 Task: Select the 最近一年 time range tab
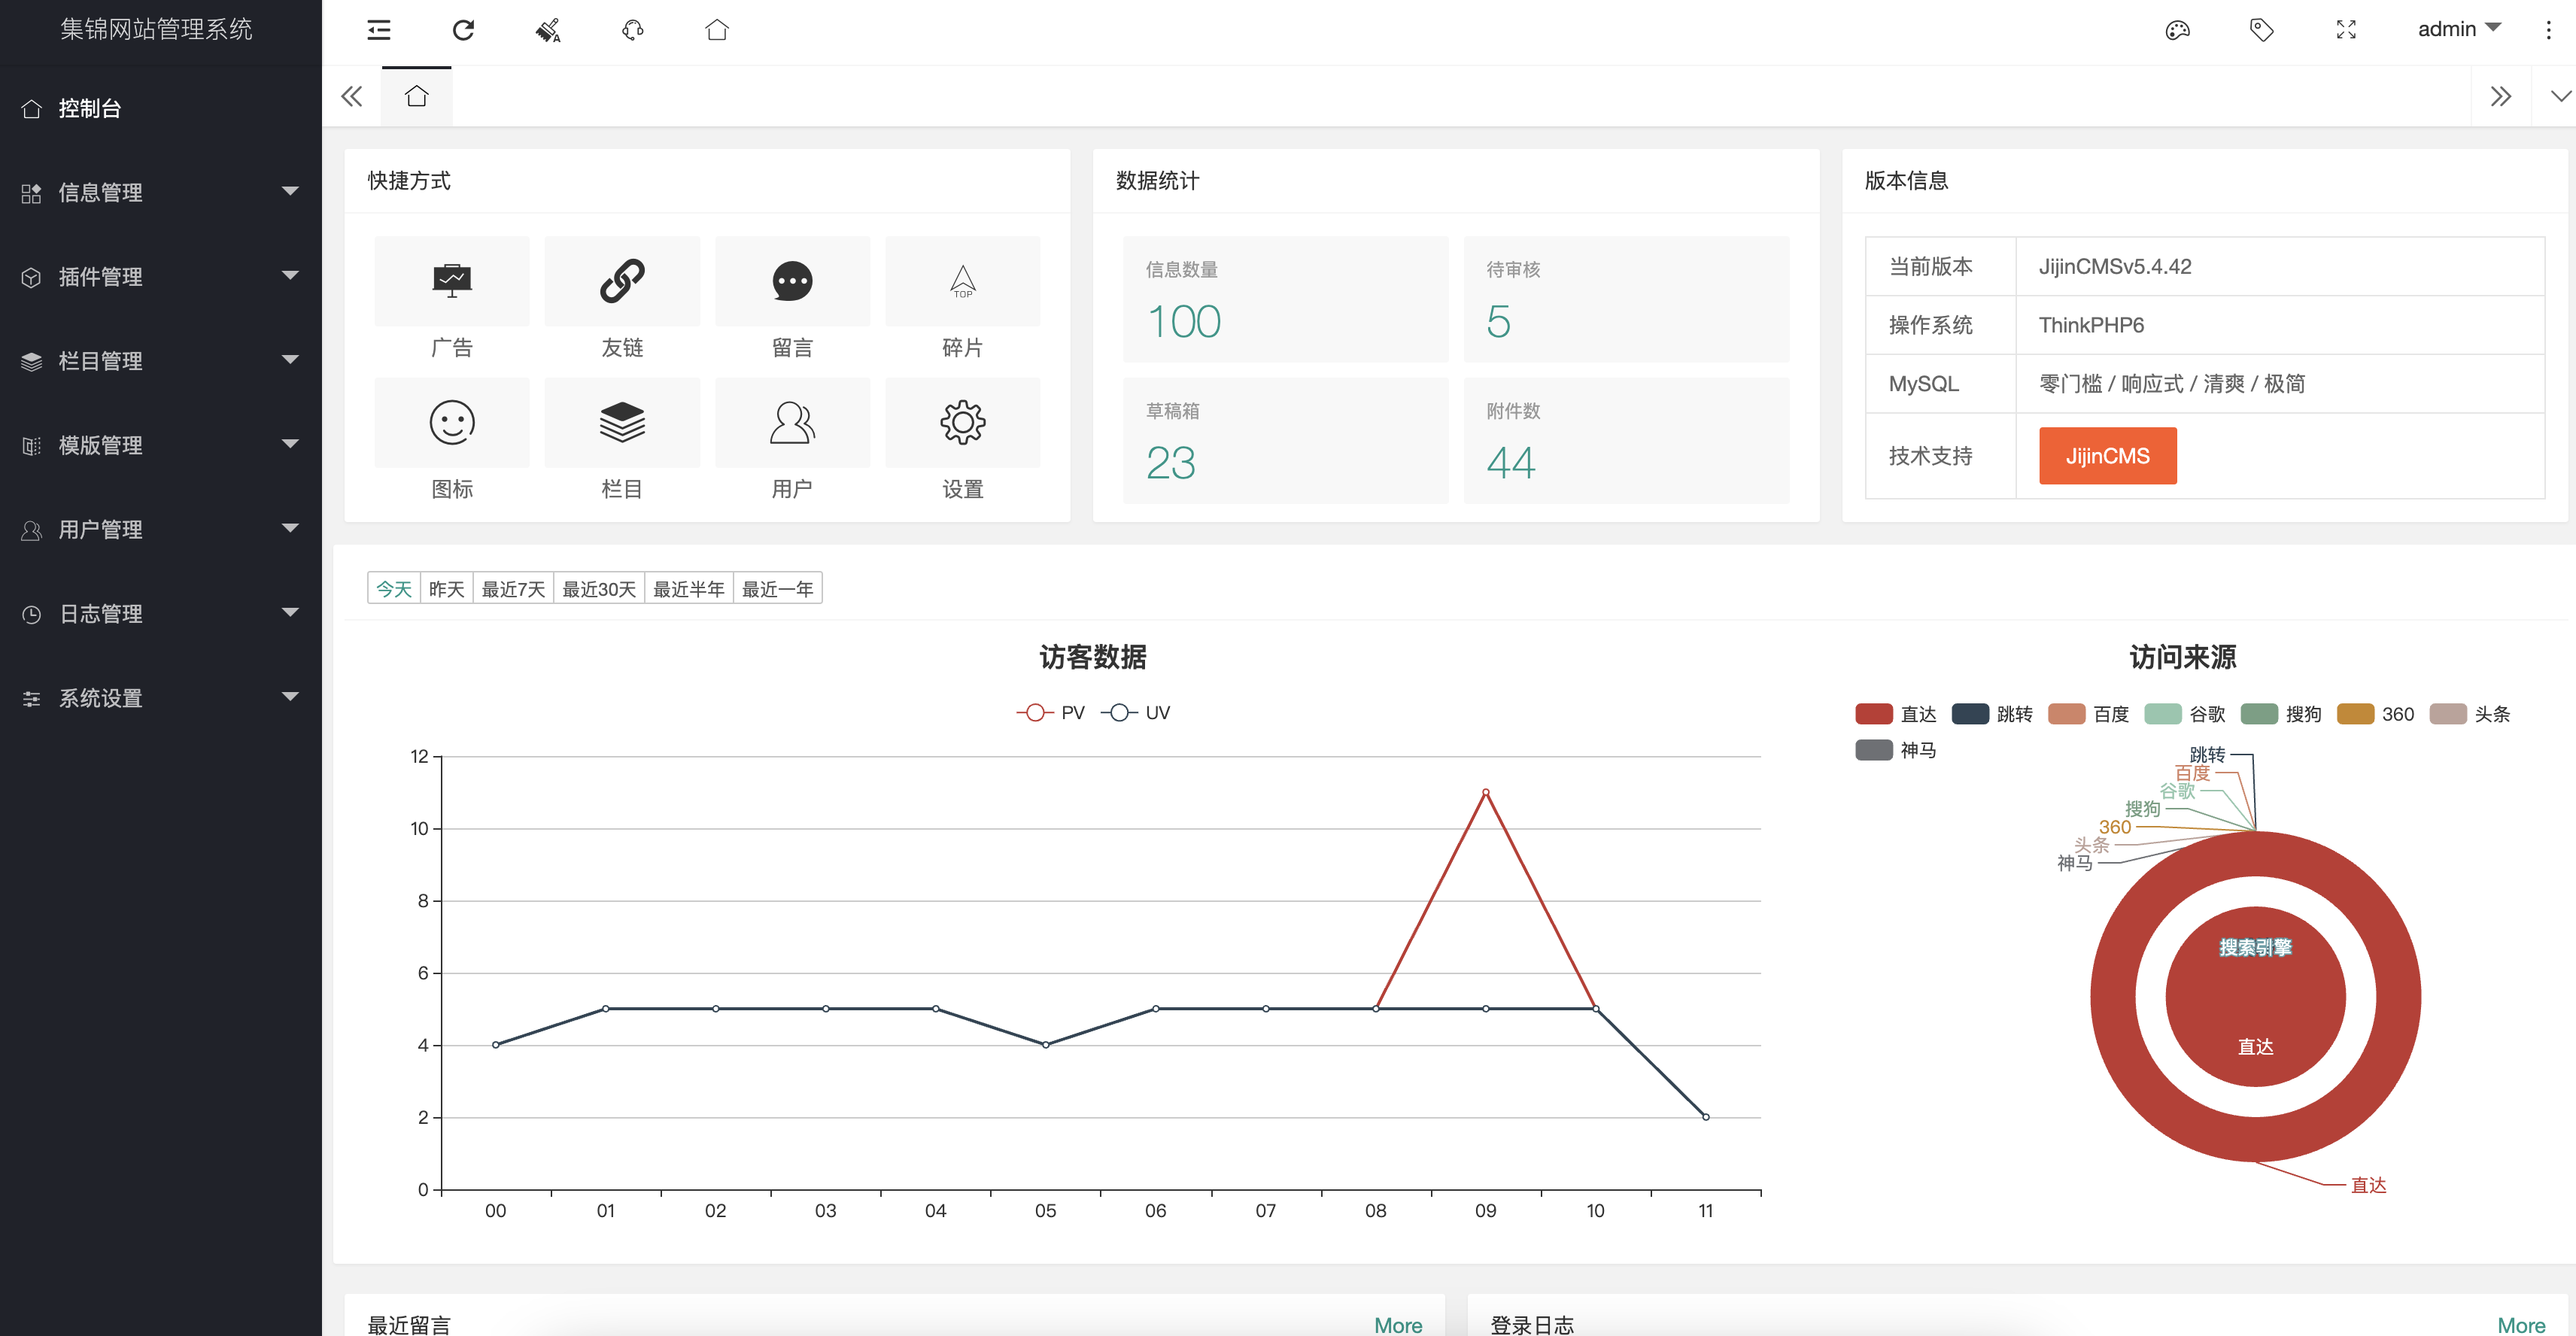point(778,589)
